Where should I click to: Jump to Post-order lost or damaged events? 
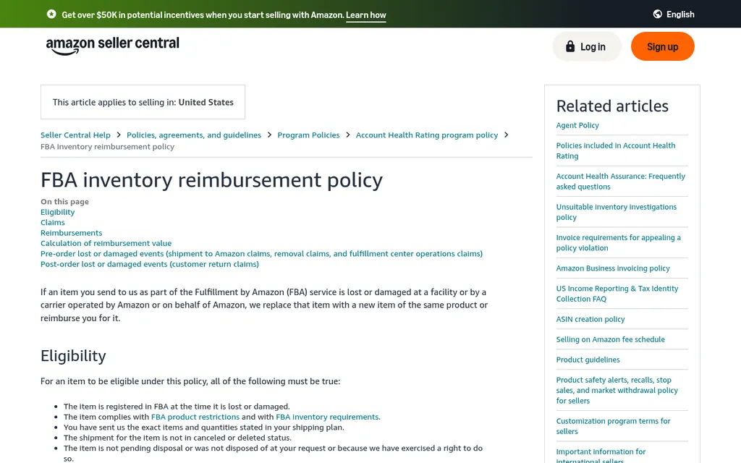pyautogui.click(x=150, y=264)
